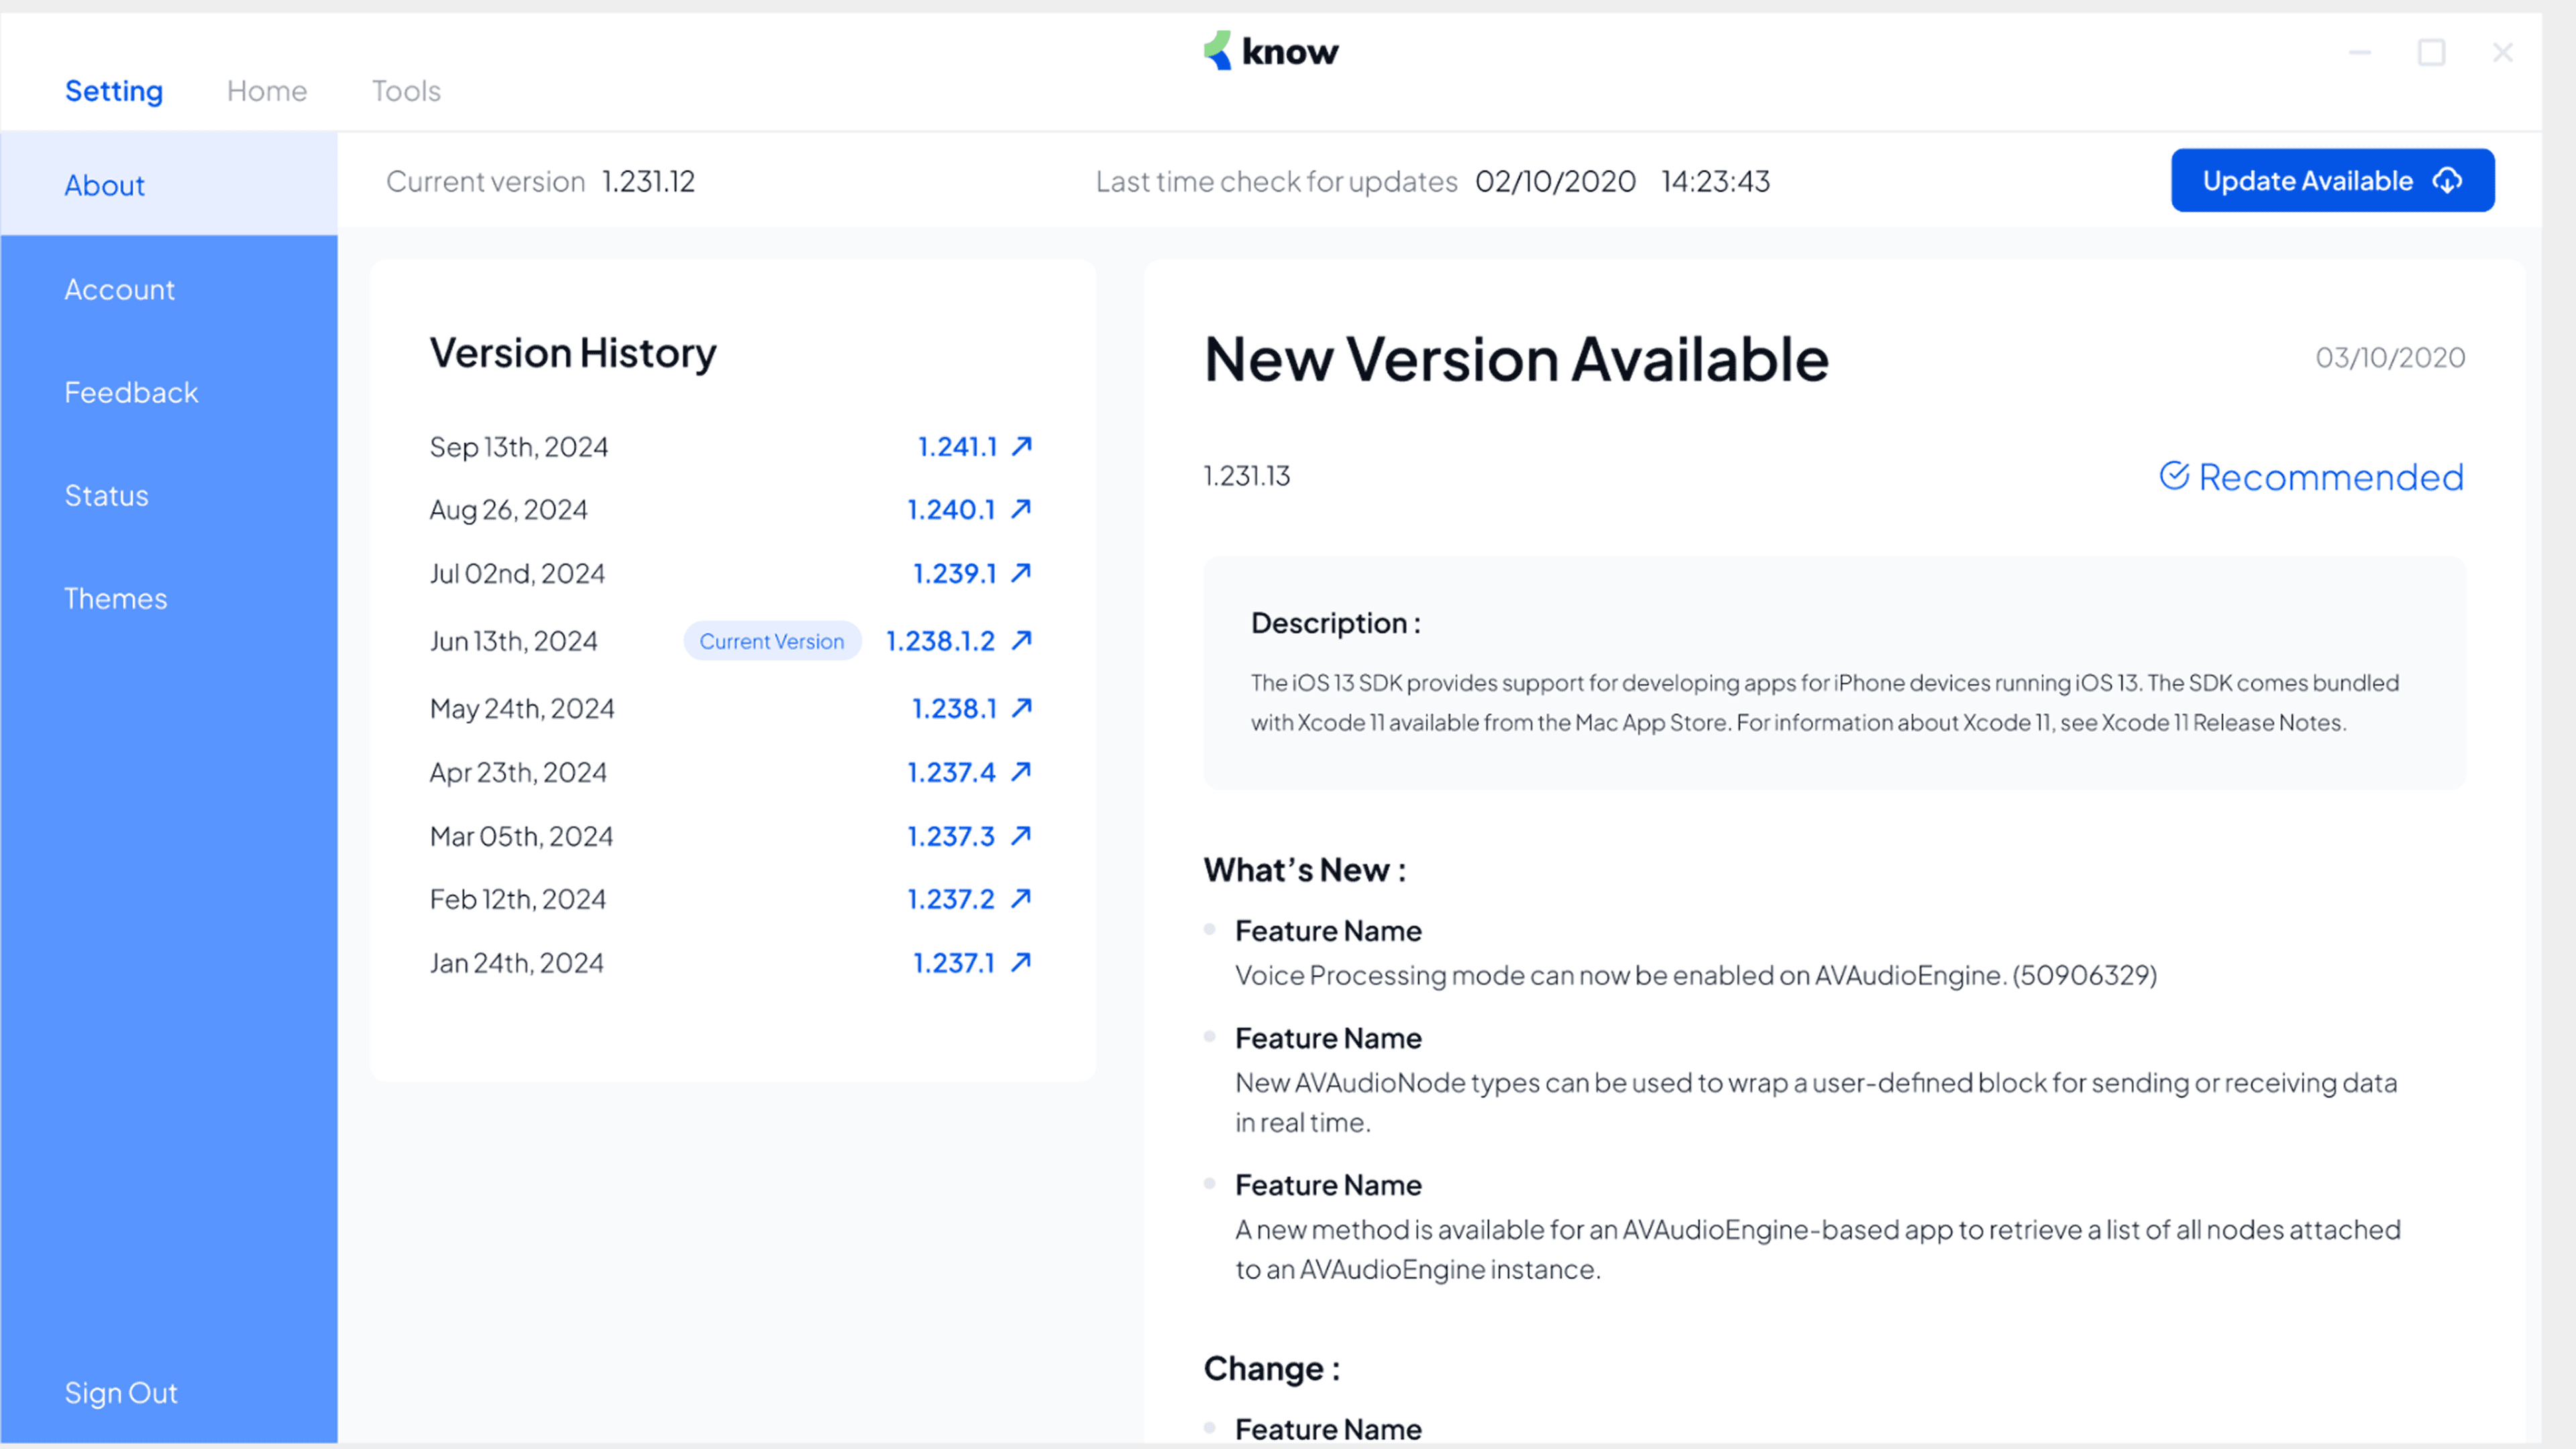Click the 14:23:43 check time

1716,182
